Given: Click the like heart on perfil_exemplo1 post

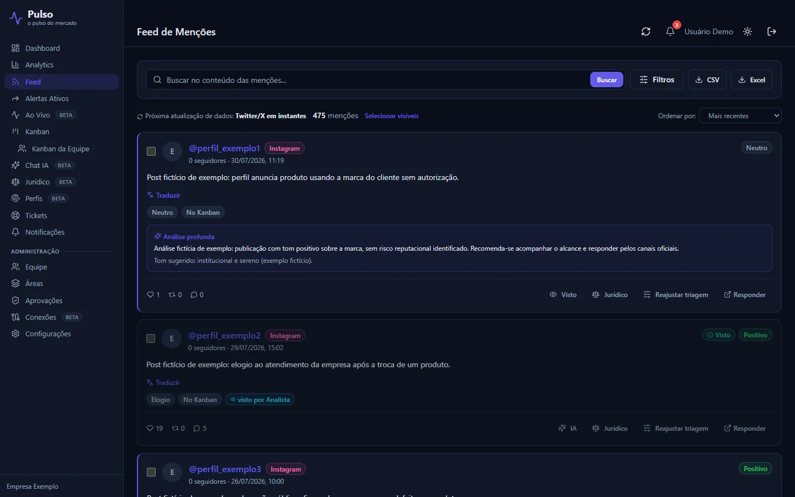Looking at the screenshot, I should [150, 295].
